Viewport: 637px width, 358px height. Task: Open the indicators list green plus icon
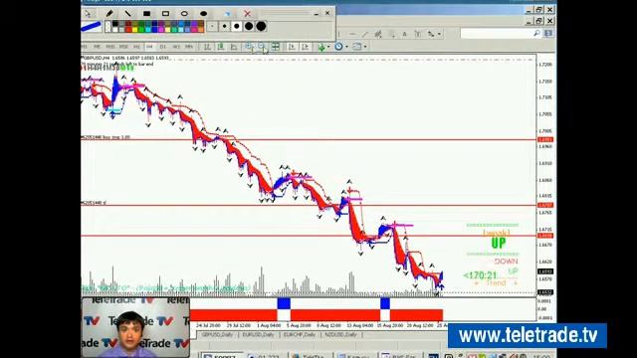click(x=320, y=47)
